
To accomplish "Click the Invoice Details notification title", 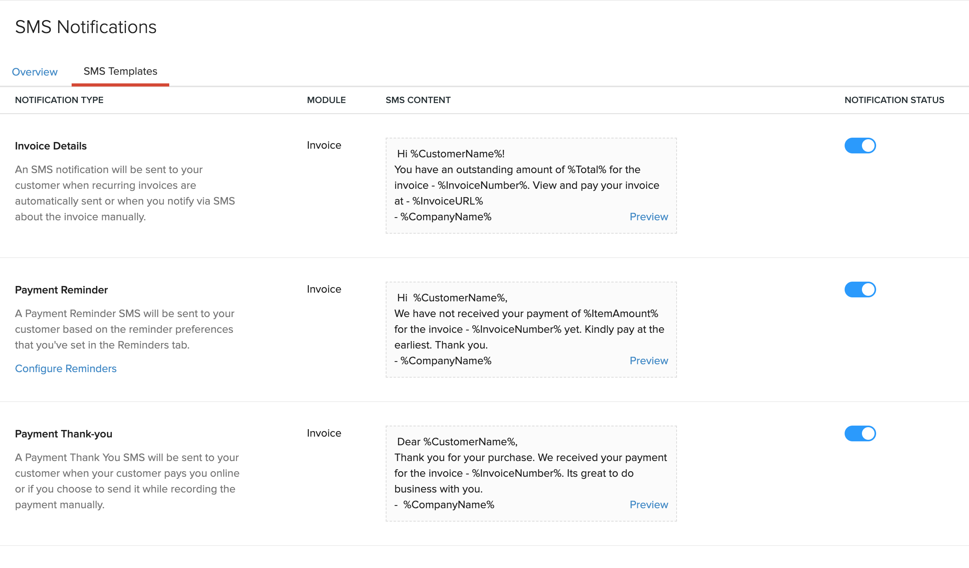I will pos(51,146).
